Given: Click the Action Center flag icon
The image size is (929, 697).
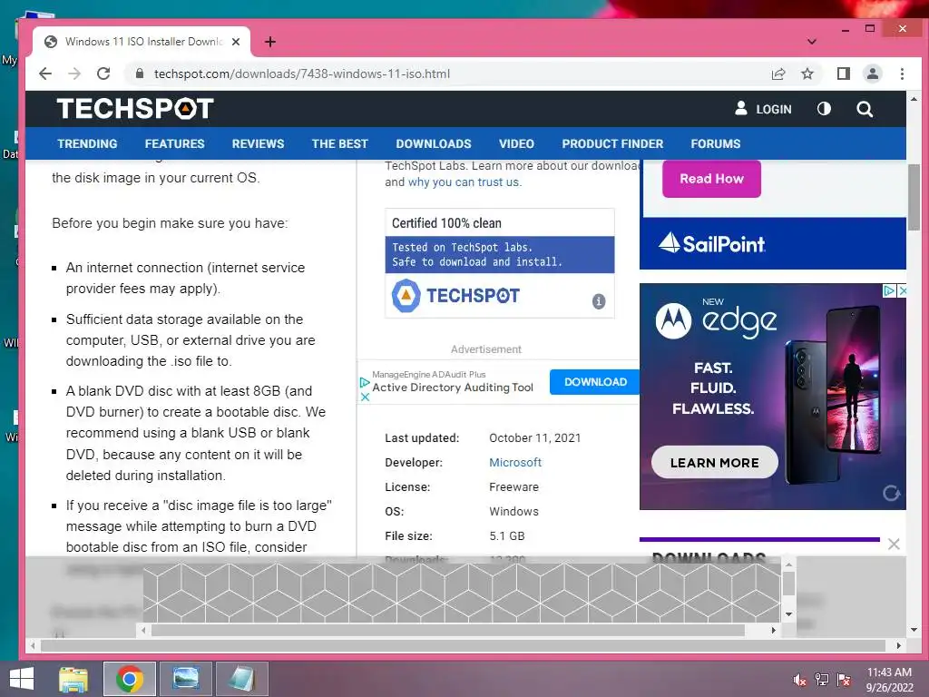Looking at the screenshot, I should pyautogui.click(x=844, y=680).
